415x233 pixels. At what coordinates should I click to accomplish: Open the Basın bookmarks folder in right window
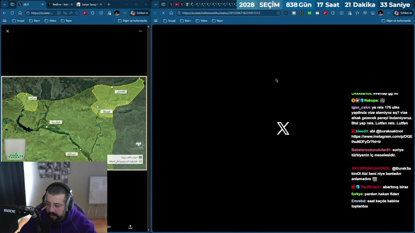coord(185,21)
